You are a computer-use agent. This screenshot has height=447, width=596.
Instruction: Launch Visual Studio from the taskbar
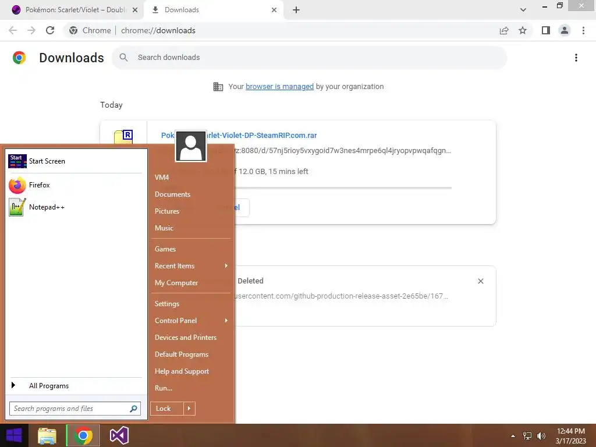tap(119, 435)
